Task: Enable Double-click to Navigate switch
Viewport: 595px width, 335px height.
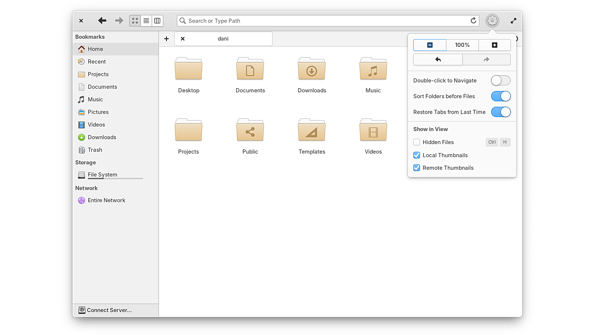Action: click(x=500, y=80)
